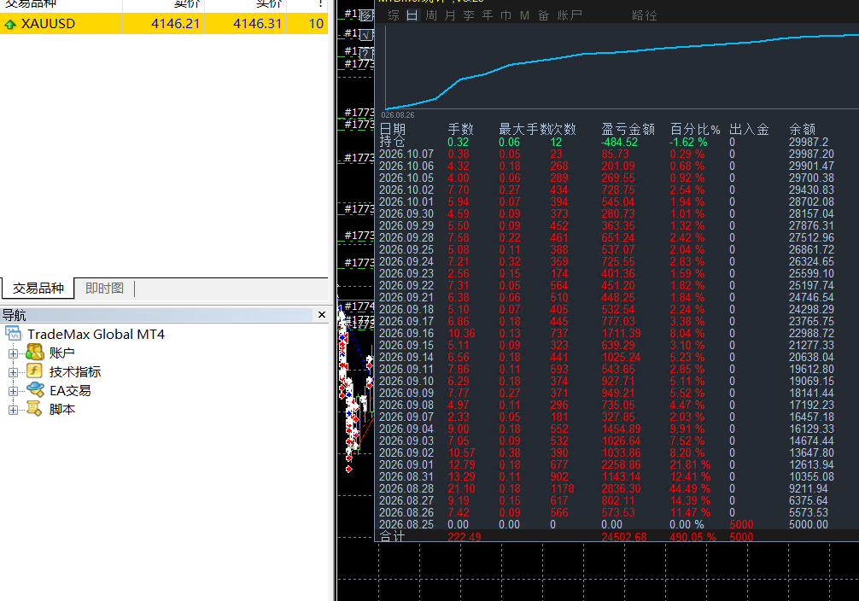The height and width of the screenshot is (601, 859).
Task: Click the green up-arrow icon beside XAUUSD
Action: pyautogui.click(x=9, y=24)
